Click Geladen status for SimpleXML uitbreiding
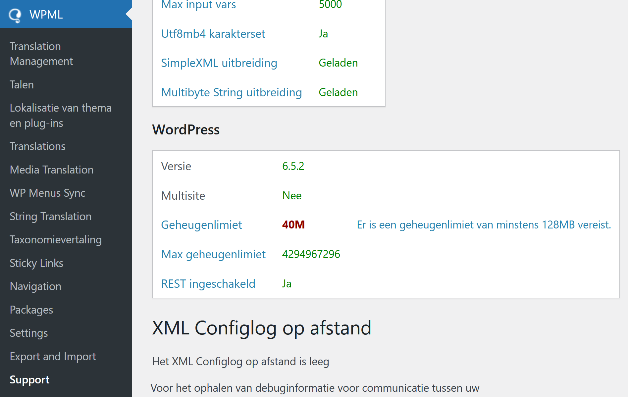 pyautogui.click(x=338, y=63)
